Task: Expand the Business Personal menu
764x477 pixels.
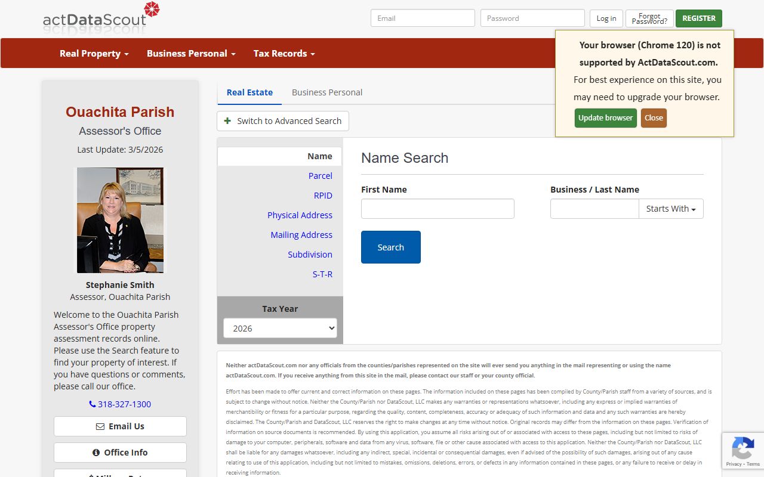Action: coord(191,53)
